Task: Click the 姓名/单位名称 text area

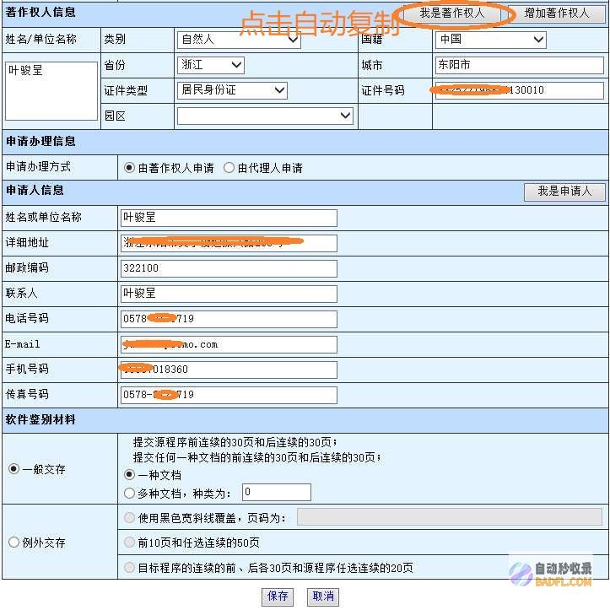Action: click(51, 90)
